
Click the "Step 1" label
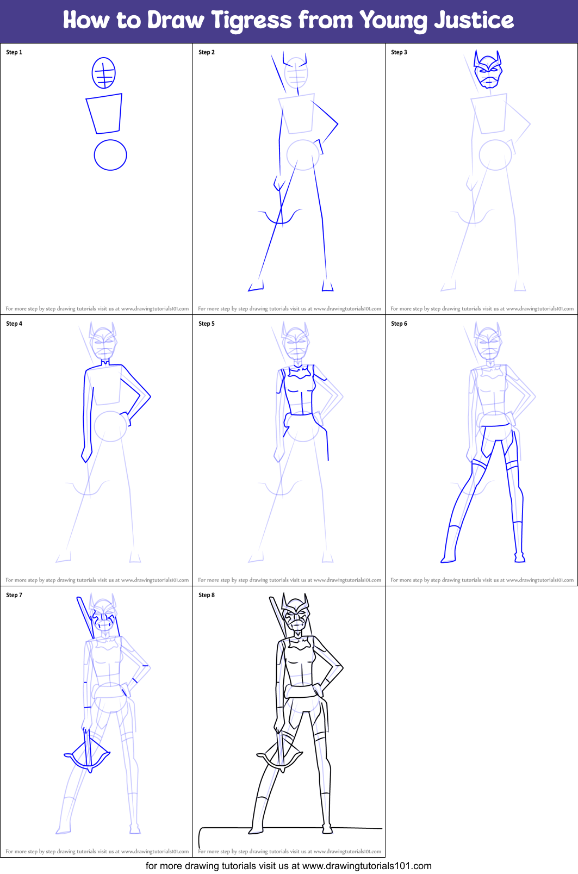click(x=14, y=52)
